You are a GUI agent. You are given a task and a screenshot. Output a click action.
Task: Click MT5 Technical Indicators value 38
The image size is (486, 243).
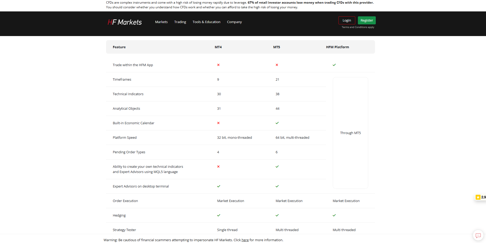277,94
